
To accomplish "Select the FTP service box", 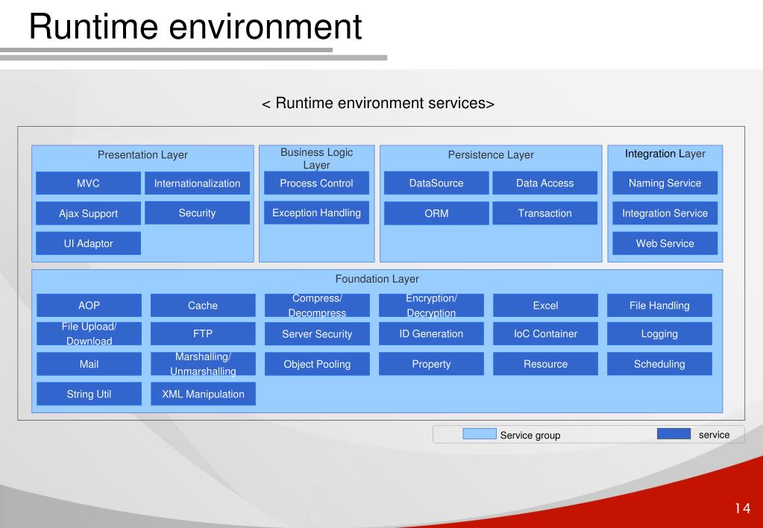I will (203, 333).
